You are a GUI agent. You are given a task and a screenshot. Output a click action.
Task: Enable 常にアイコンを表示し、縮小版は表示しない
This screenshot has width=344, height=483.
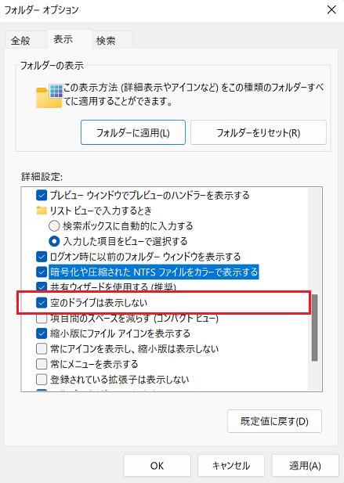pos(42,348)
